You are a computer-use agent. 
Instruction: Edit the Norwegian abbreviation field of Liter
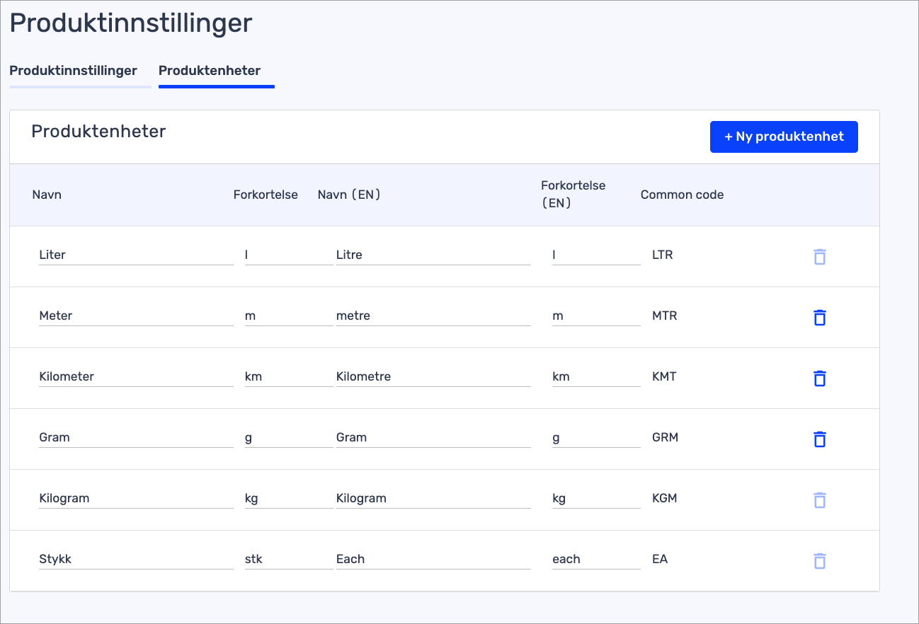pyautogui.click(x=289, y=255)
